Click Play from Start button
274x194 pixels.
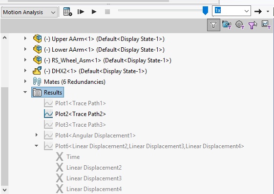click(x=81, y=12)
